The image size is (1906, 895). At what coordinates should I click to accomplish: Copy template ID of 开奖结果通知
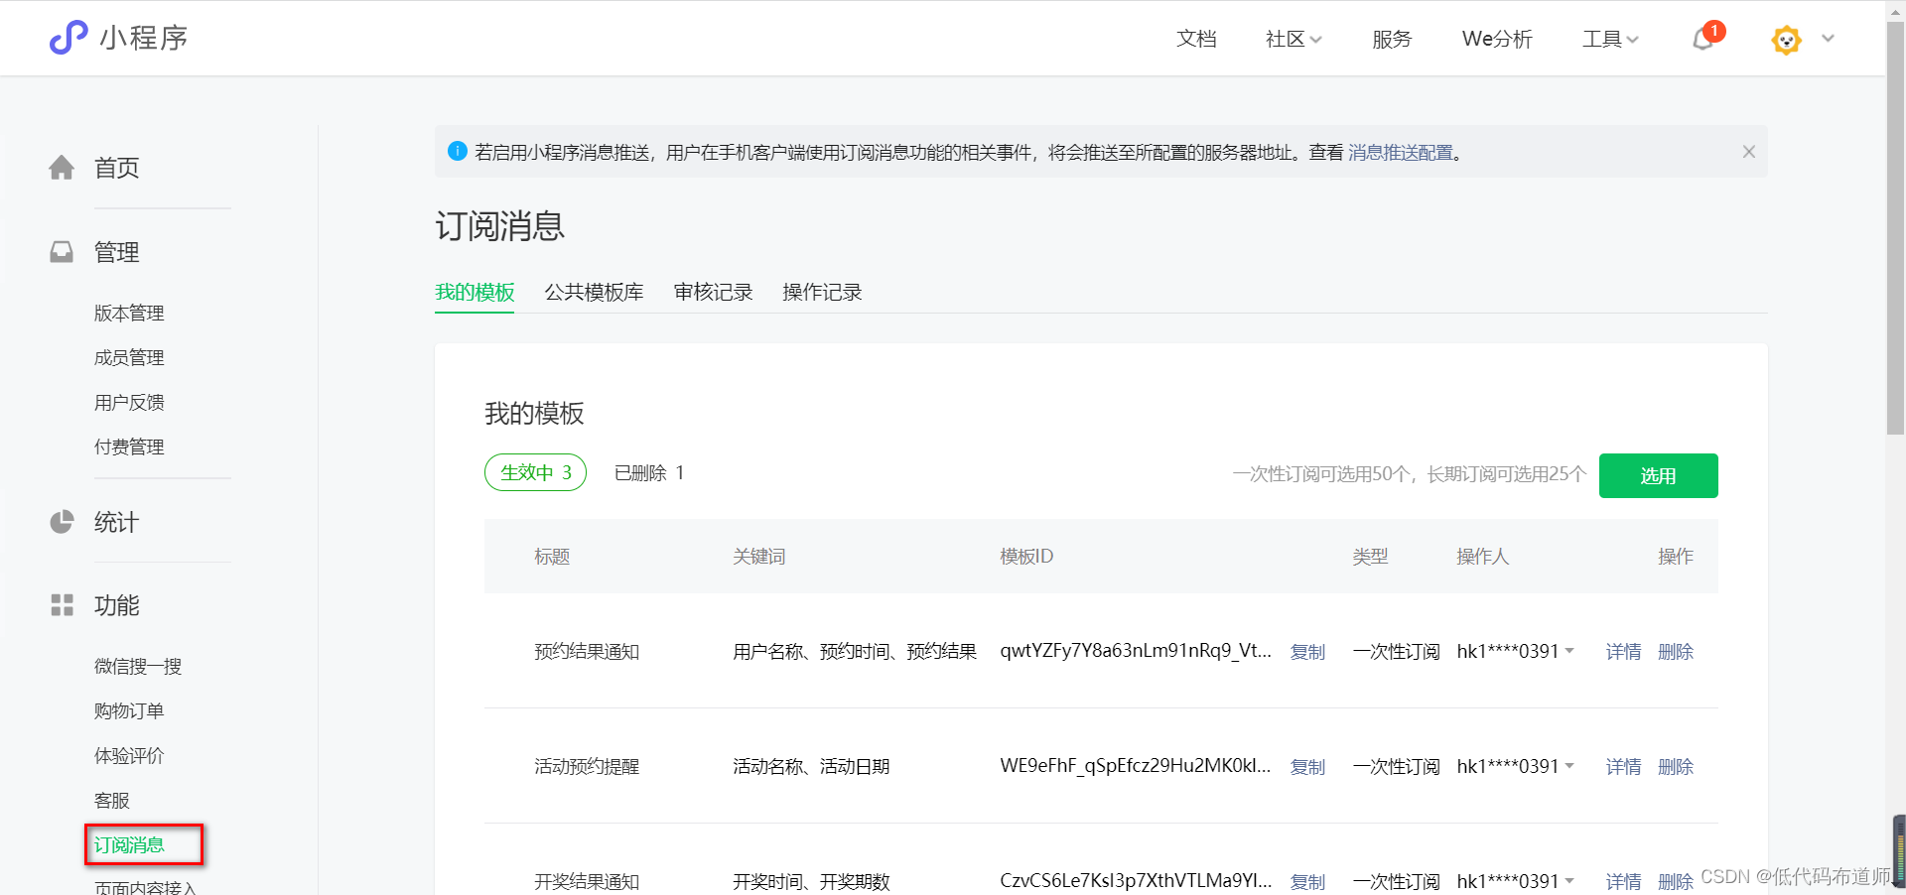[1307, 881]
